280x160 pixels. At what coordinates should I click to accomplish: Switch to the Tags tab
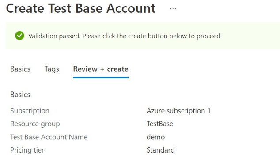[x=52, y=69]
